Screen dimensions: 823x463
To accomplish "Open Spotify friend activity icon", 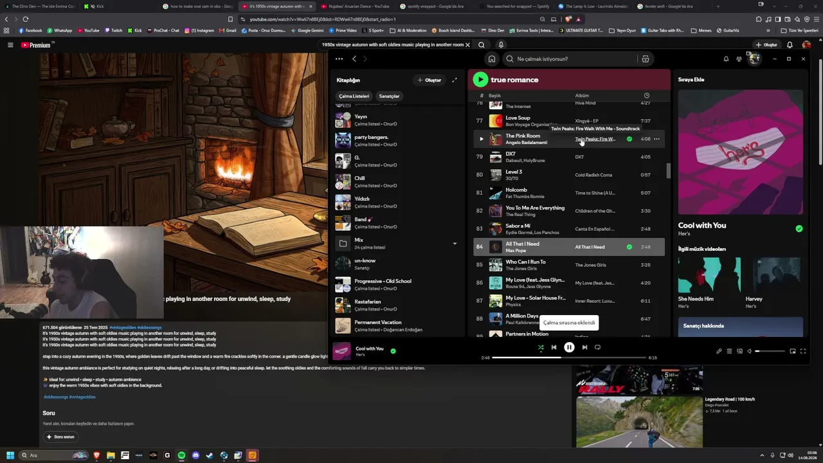I will (x=739, y=59).
